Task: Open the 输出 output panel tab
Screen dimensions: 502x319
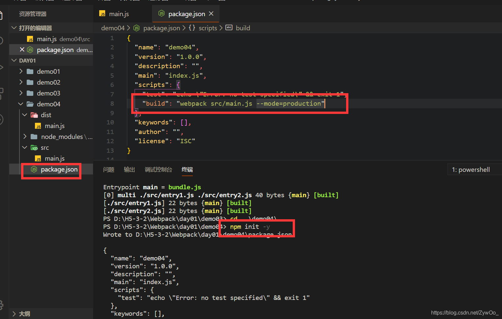Action: 129,170
